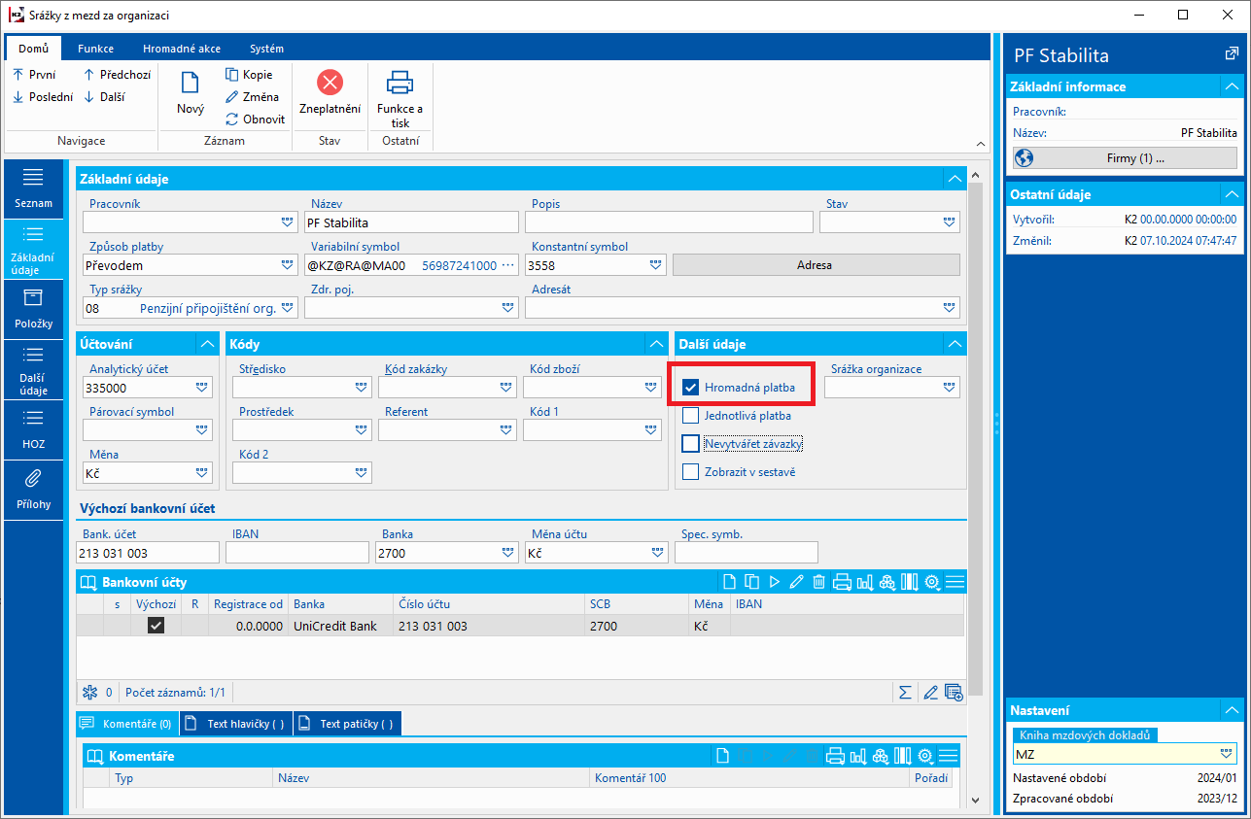Copy bank account in Bankovní účty toolbar
Screen dimensions: 1251x819
point(751,582)
